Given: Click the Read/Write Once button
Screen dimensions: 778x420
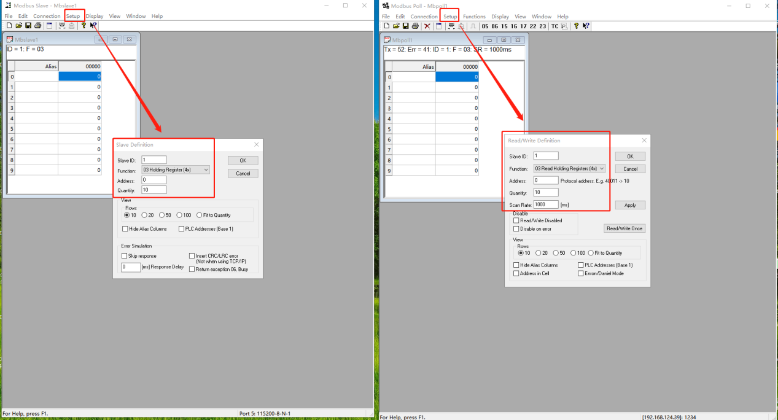Looking at the screenshot, I should click(x=624, y=228).
